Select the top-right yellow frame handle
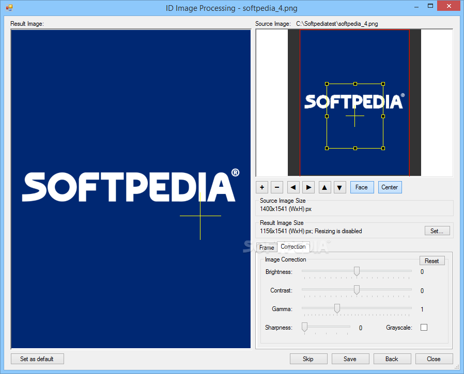Viewport: 464px width, 374px height. coord(383,84)
